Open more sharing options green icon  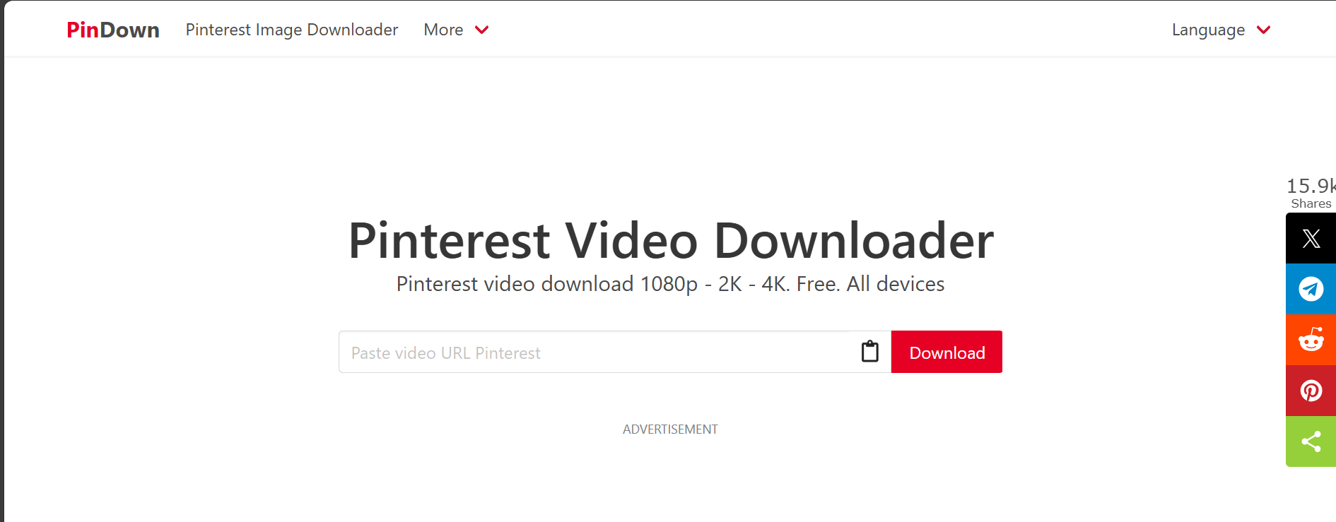1311,441
